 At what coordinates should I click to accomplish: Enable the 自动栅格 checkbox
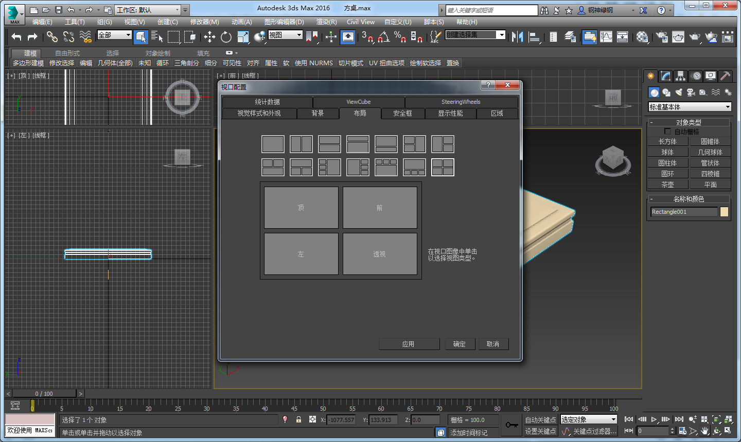[667, 132]
